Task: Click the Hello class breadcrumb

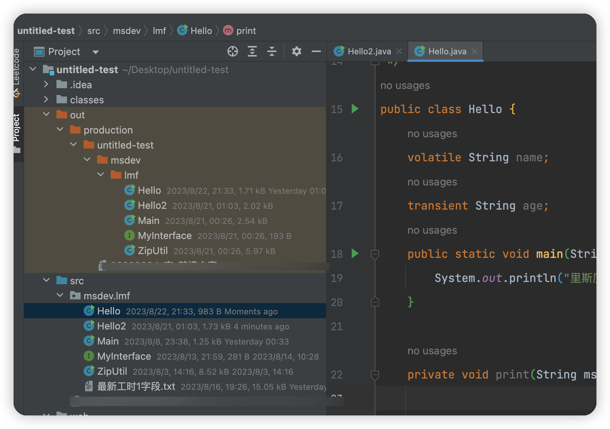Action: click(x=195, y=31)
